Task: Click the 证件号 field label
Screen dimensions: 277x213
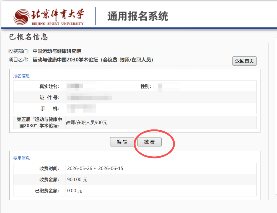Action: coord(50,97)
